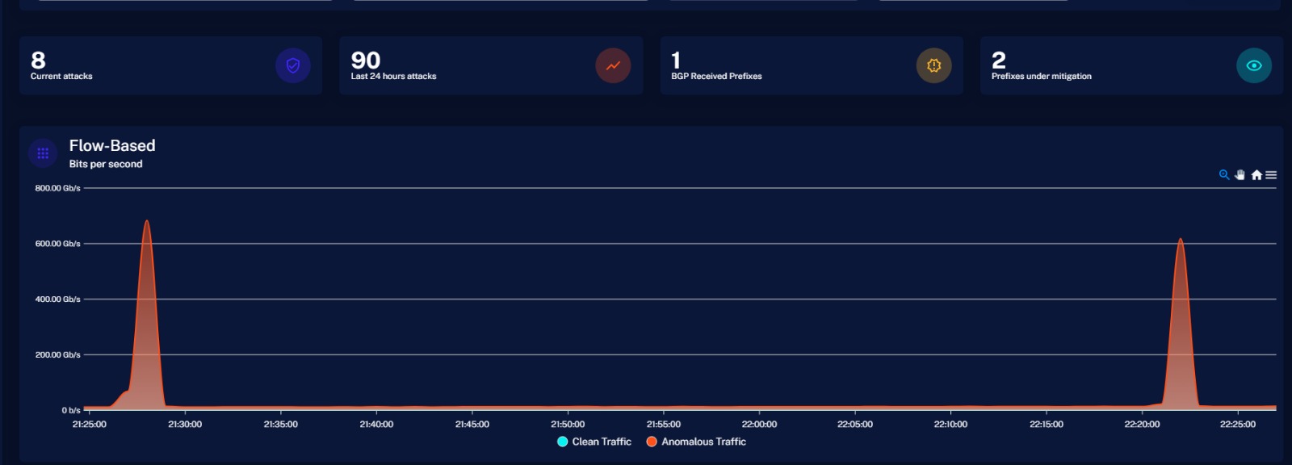The image size is (1292, 465).
Task: Click the warning badge icon on BGP Received Prefixes
Action: click(933, 65)
